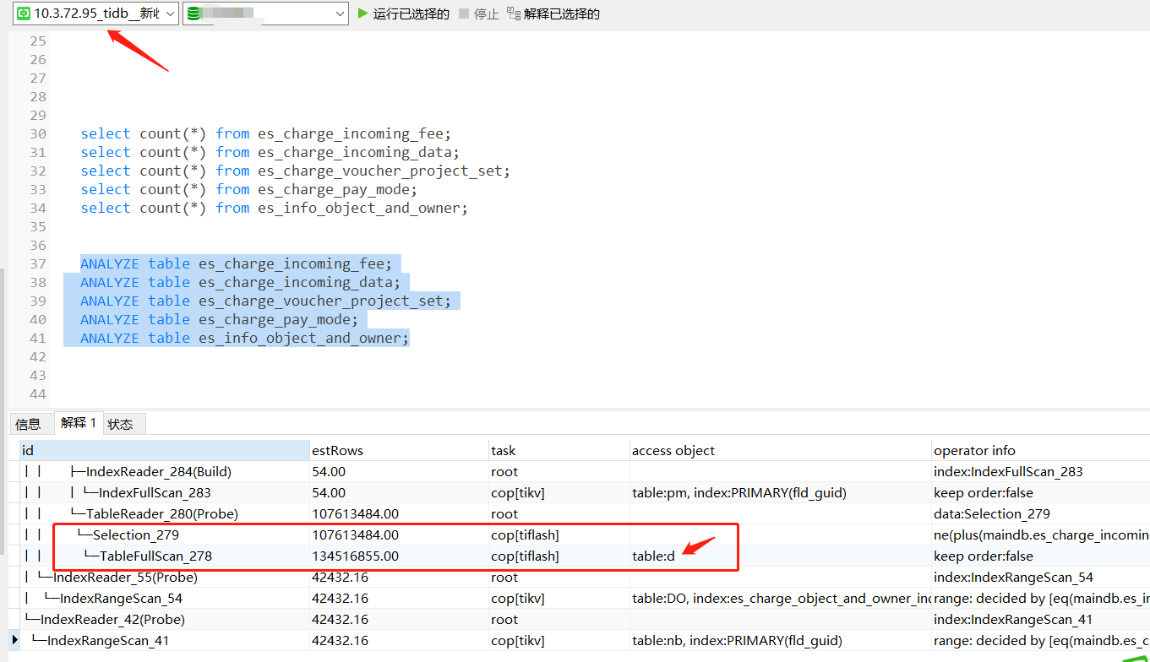
Task: Click the operator info cell starting 'ne(plus(maindb'
Action: pos(1041,535)
